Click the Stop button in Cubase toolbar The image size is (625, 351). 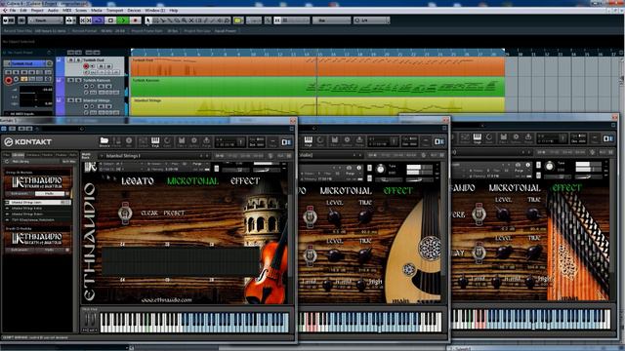click(111, 20)
